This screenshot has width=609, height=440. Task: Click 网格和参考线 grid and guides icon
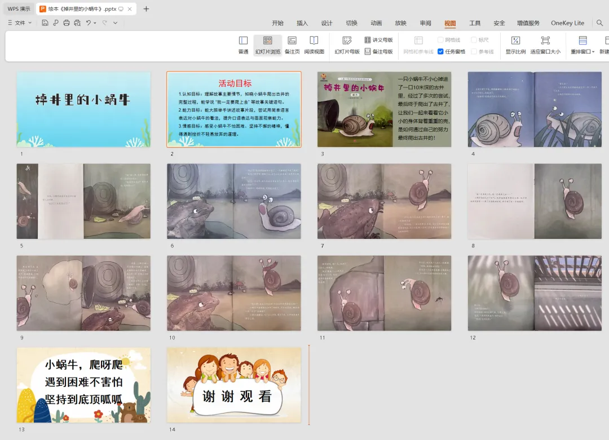[x=418, y=45]
